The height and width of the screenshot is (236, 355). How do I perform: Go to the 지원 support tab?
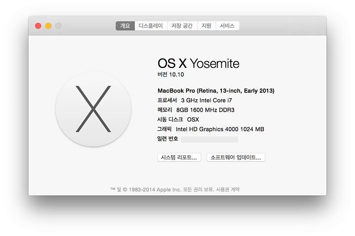click(x=207, y=26)
